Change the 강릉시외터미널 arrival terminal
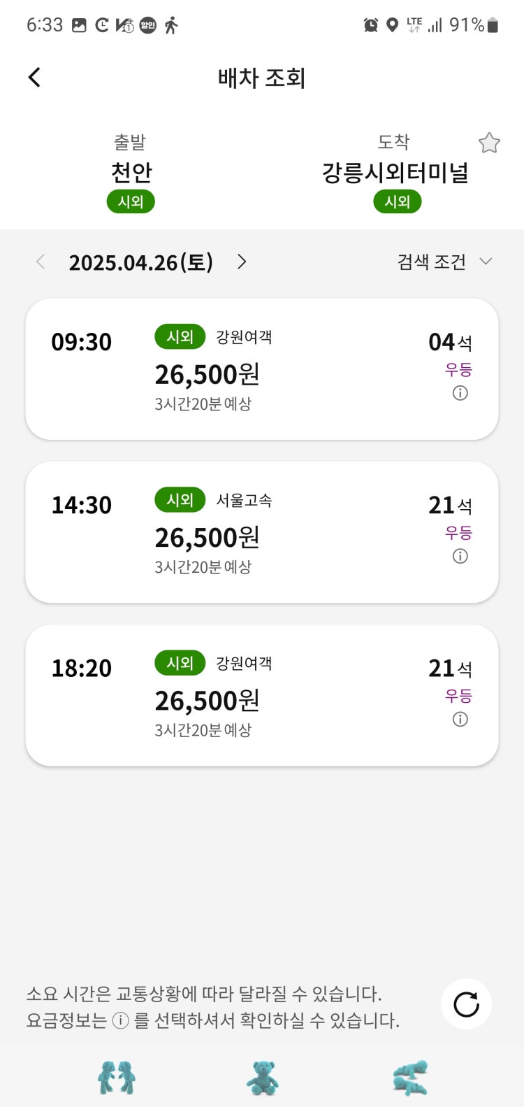Viewport: 524px width, 1107px height. (x=395, y=172)
